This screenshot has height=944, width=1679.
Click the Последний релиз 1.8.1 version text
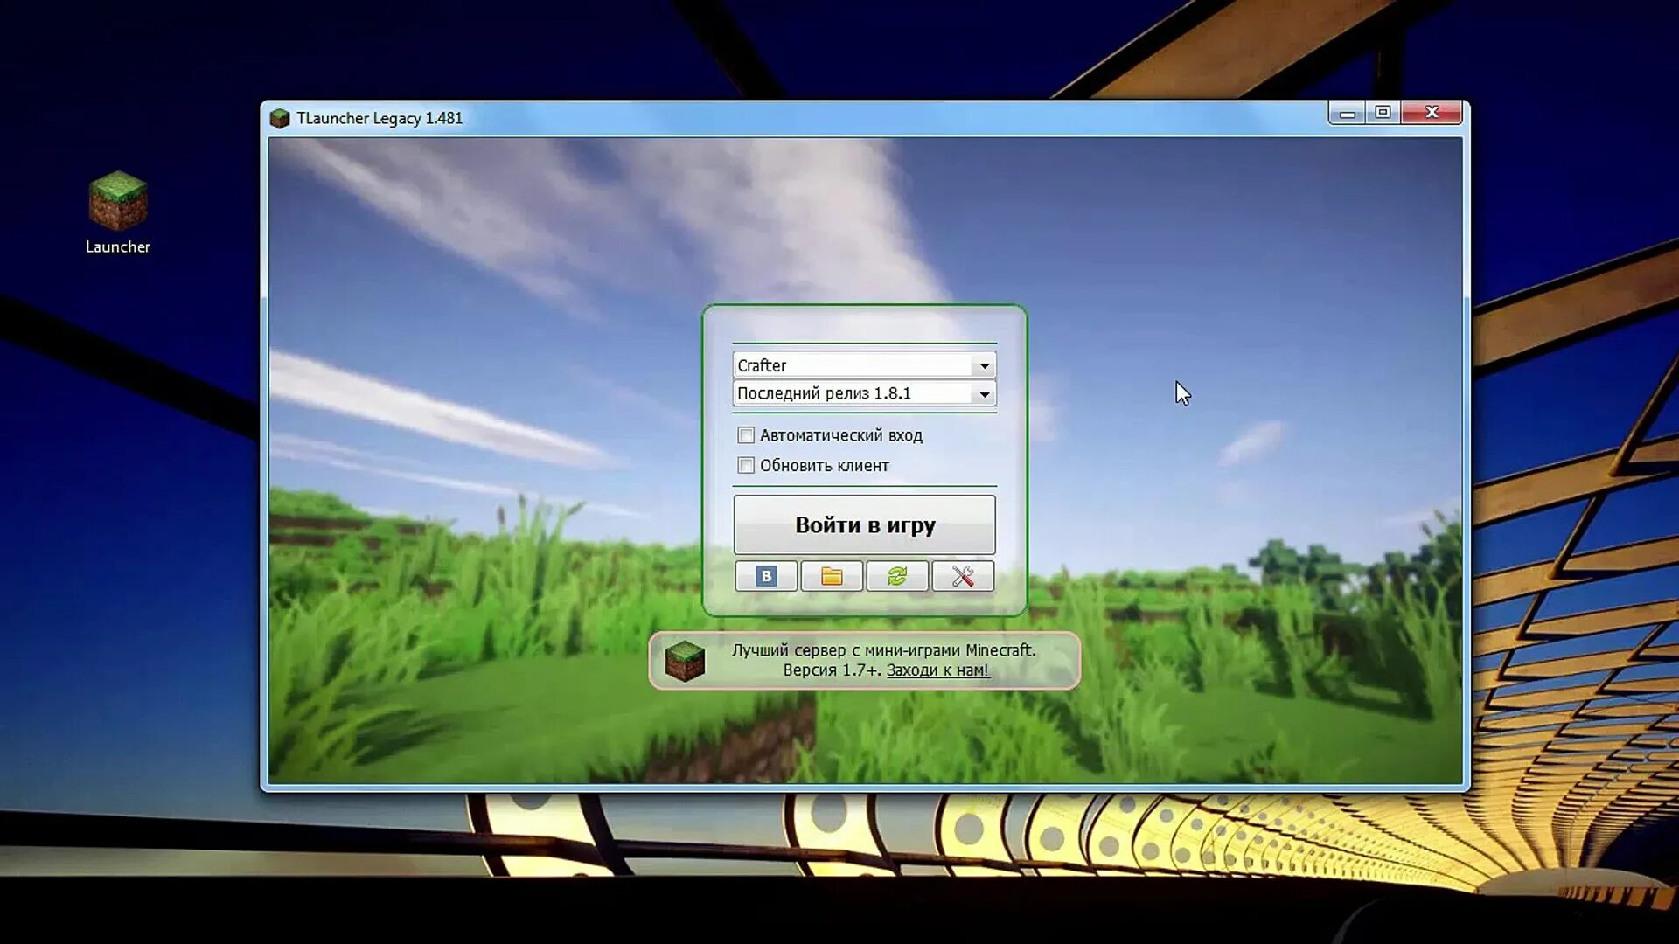point(824,393)
